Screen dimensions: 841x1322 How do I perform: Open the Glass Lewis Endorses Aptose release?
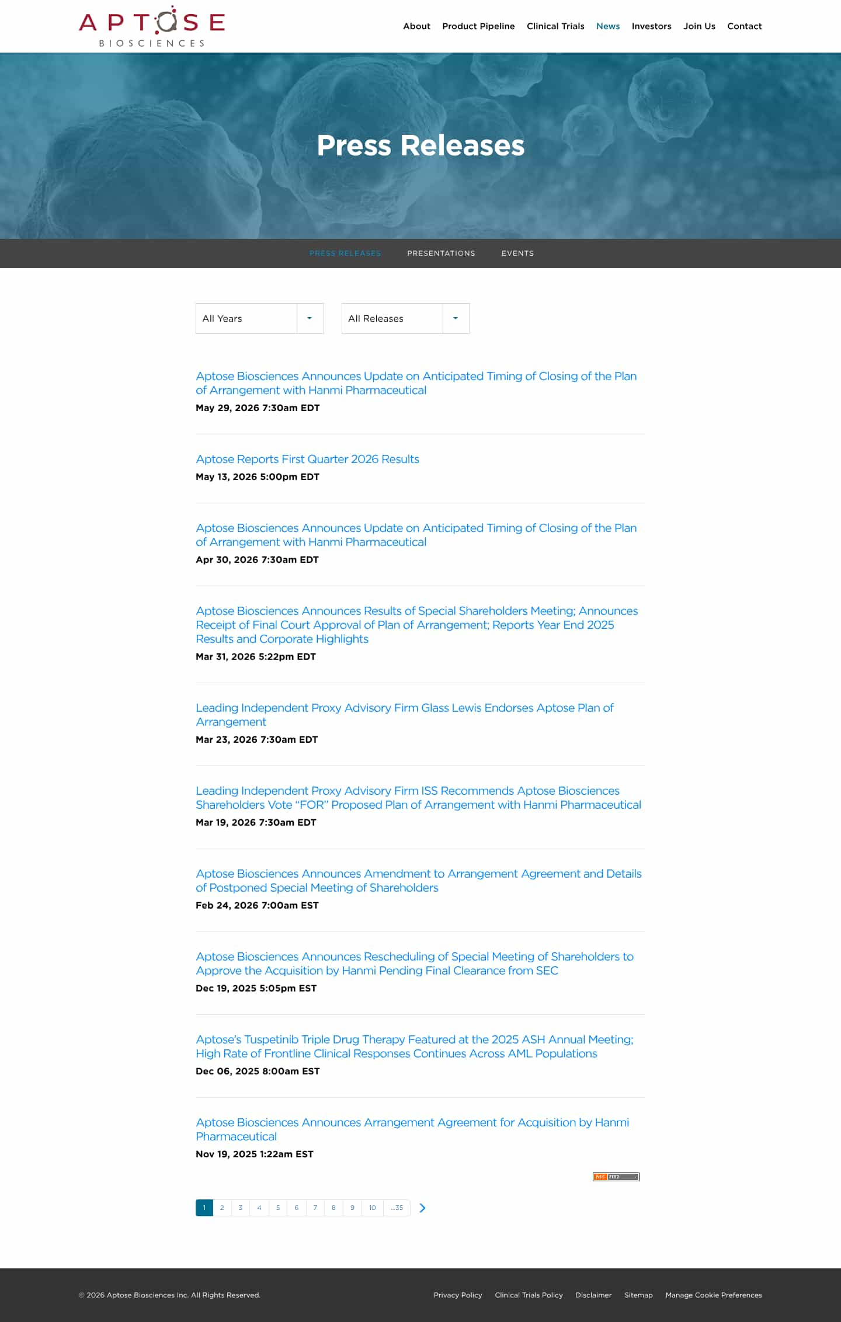coord(405,715)
